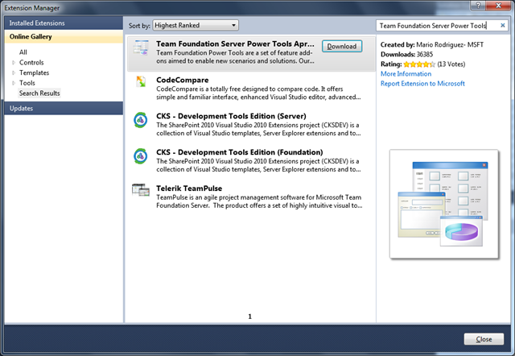
Task: Click the CKS Development Tools (Foundation) icon
Action: pyautogui.click(x=141, y=155)
